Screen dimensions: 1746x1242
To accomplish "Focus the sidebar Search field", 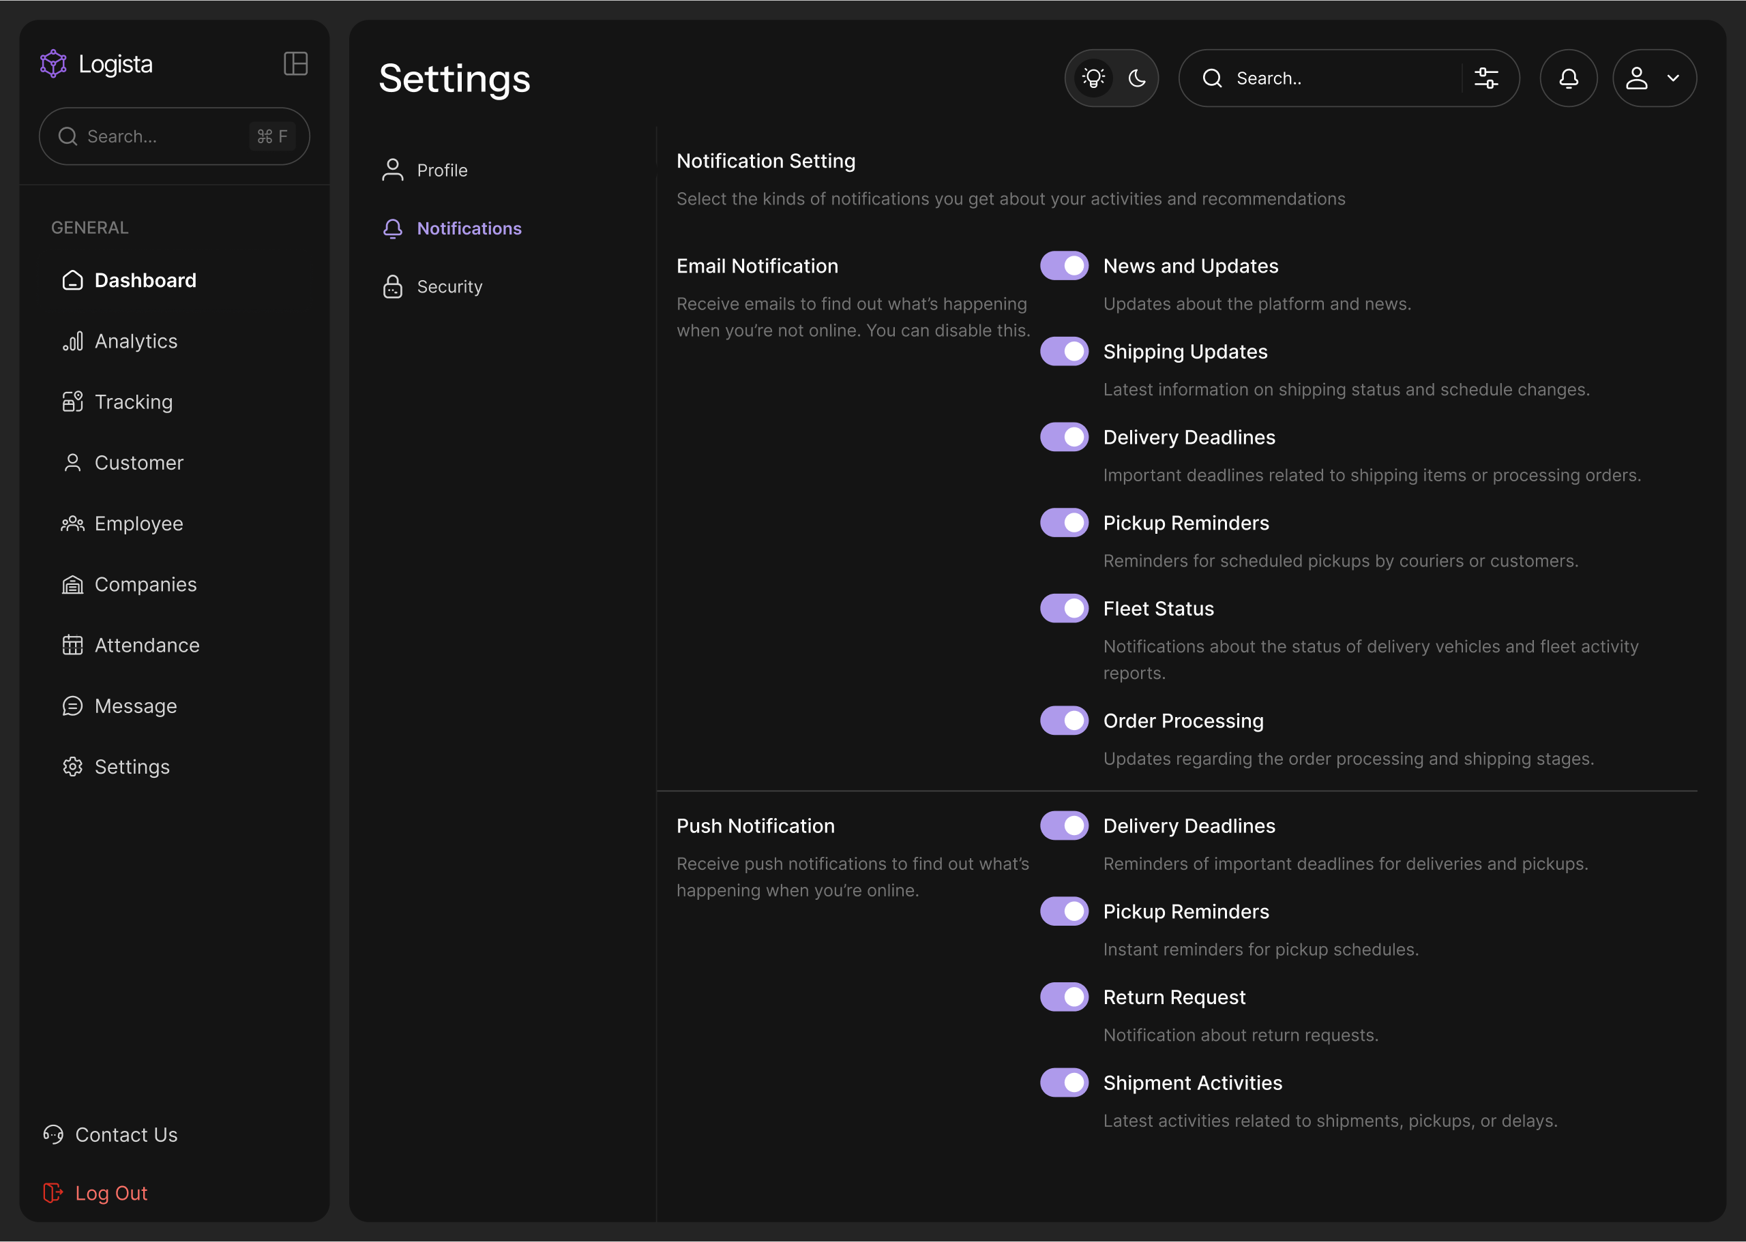I will pos(175,136).
